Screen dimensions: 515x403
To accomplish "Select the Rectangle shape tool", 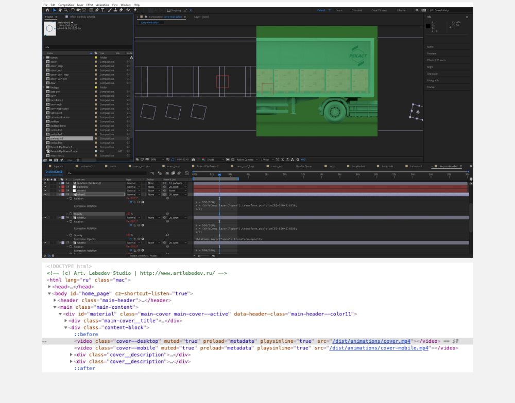I will point(91,10).
